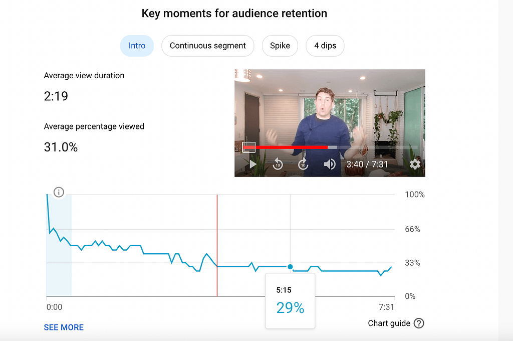Screen dimensions: 513x341
Task: Click the Chart guide label
Action: point(389,323)
